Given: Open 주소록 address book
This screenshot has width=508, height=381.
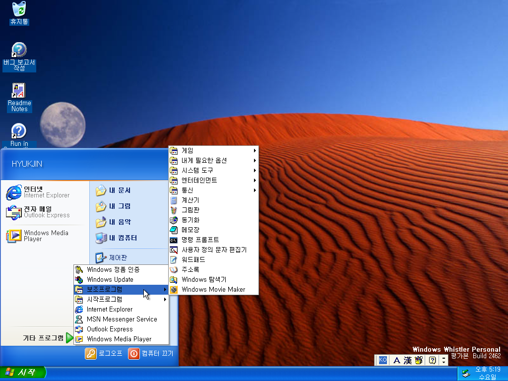Looking at the screenshot, I should tap(213, 269).
